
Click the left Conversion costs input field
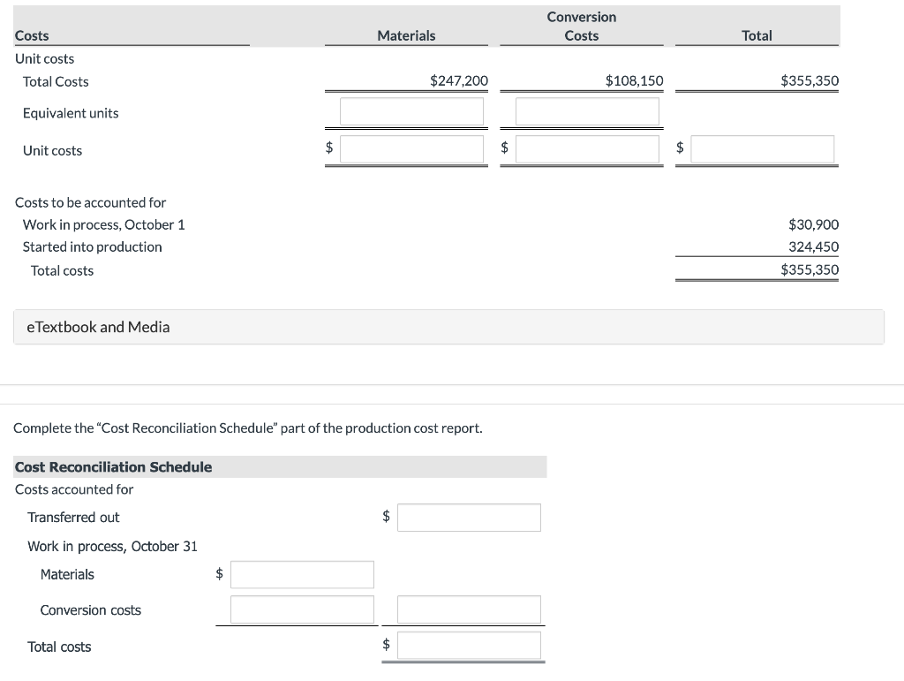coord(302,609)
